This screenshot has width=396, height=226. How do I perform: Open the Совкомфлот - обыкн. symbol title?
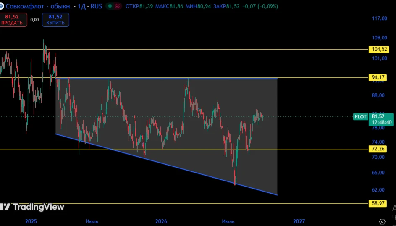click(x=39, y=6)
